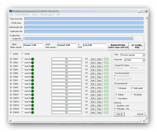Screen dimensions: 157x132
Task: Select the No battery radio option
Action: coord(132,95)
